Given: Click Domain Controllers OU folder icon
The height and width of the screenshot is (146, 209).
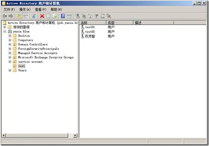Looking at the screenshot, I should [15, 44].
